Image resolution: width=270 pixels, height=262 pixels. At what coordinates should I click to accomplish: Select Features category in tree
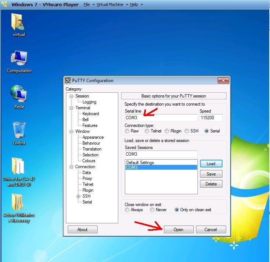point(90,125)
